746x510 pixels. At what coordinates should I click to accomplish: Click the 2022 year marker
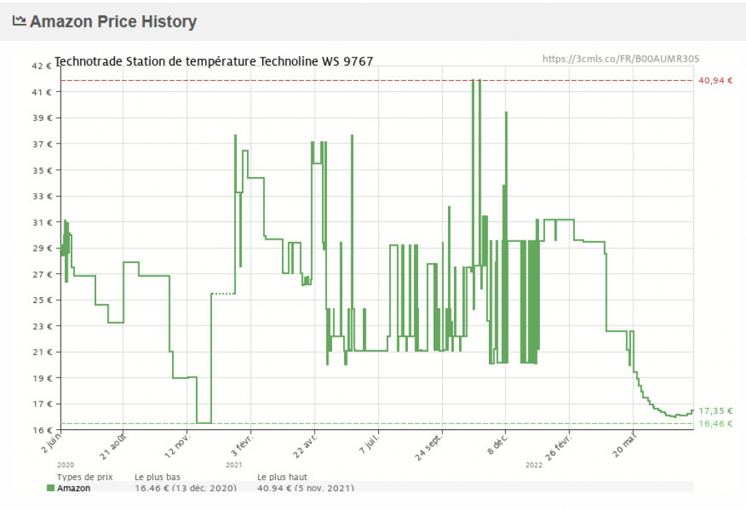pyautogui.click(x=534, y=465)
